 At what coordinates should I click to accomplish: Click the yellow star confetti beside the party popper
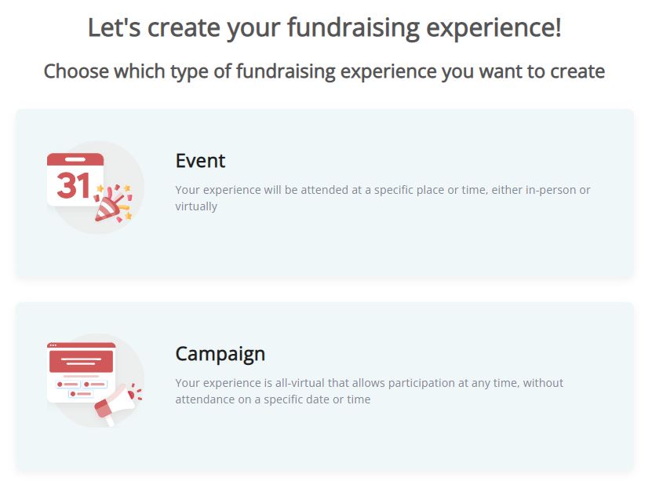click(x=128, y=216)
